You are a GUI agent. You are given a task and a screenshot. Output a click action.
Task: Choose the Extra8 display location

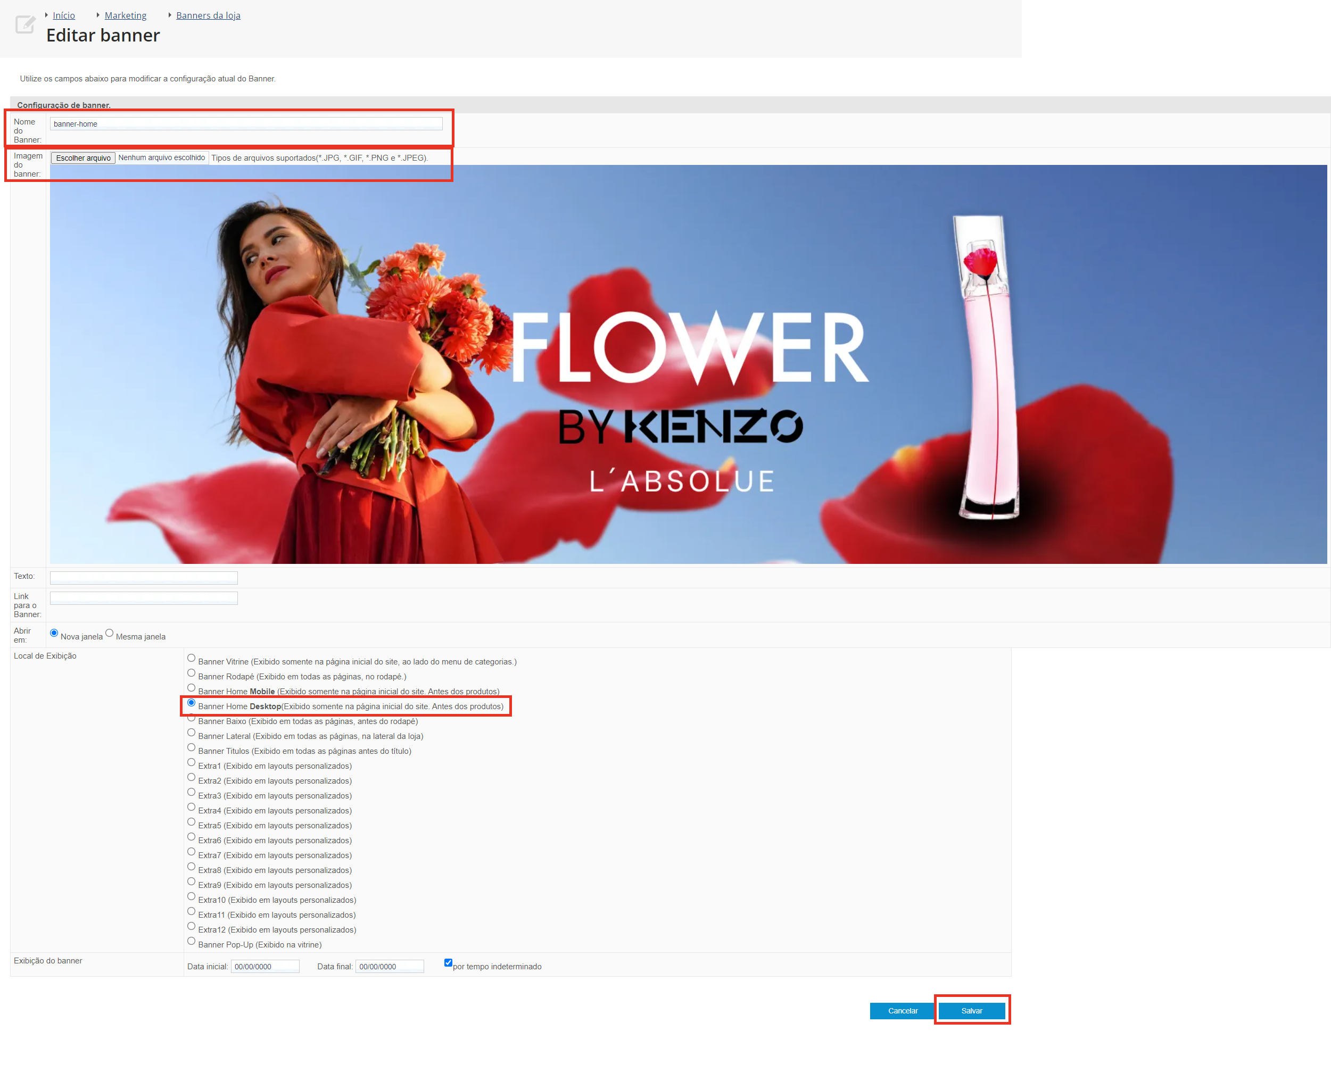[191, 868]
